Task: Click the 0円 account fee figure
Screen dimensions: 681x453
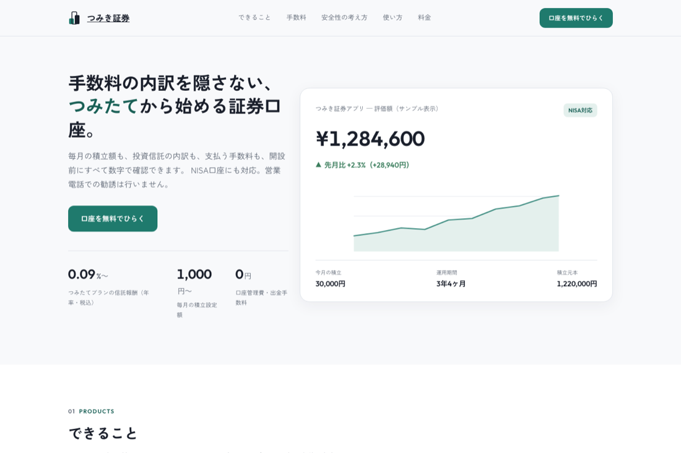Action: tap(243, 274)
